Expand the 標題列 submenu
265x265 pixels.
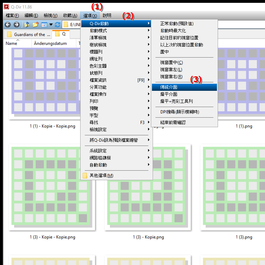tap(116, 52)
